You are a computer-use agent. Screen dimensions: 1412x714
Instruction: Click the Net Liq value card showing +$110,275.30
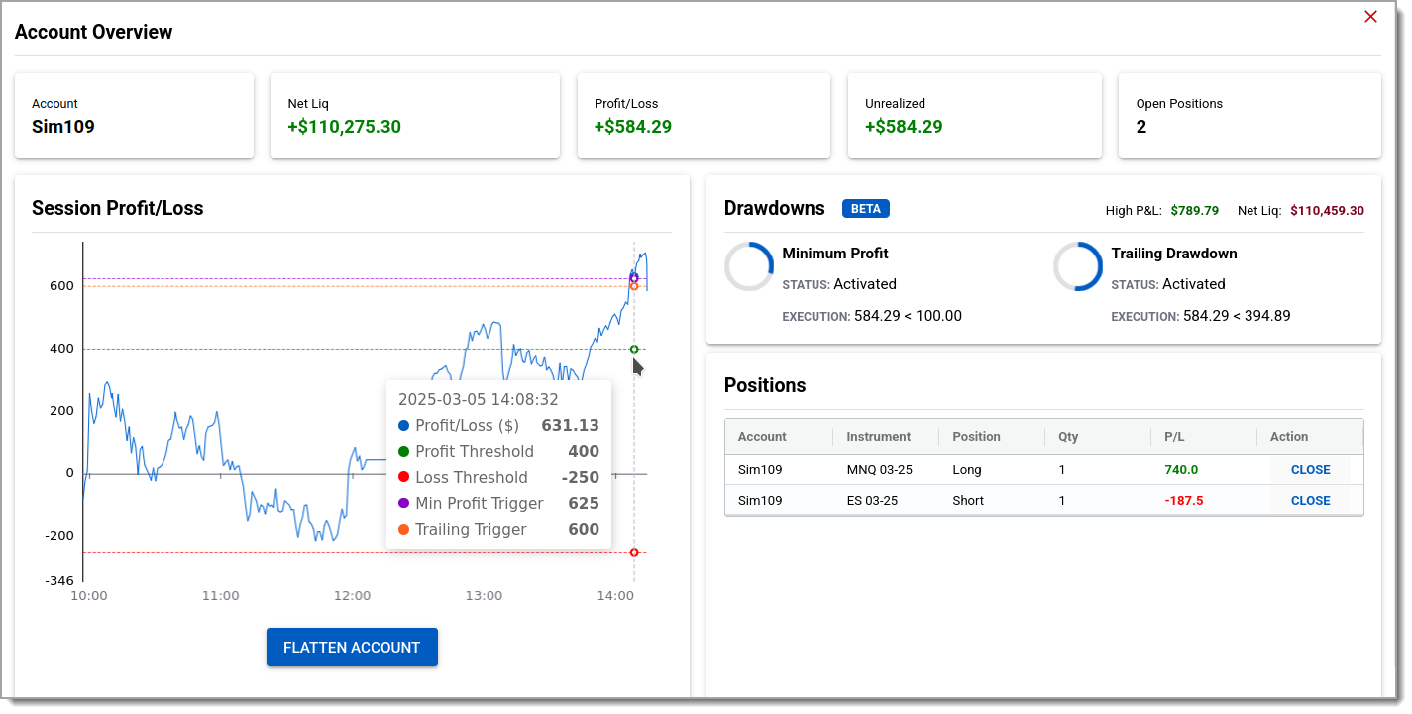point(415,116)
